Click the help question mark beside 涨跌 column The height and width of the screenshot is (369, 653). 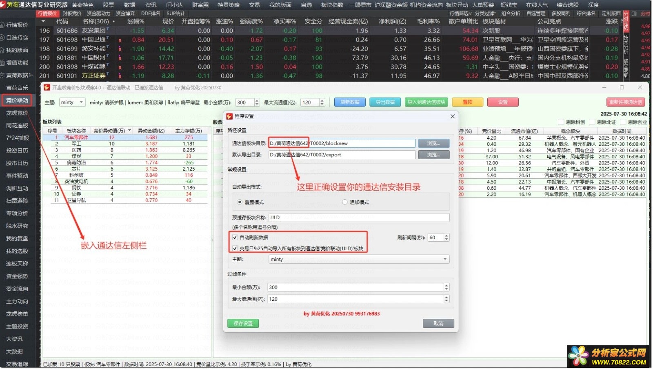[622, 21]
